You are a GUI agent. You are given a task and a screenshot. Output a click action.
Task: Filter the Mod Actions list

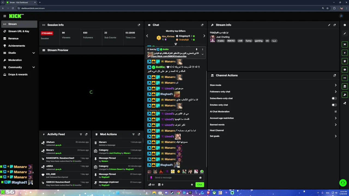pos(133,134)
